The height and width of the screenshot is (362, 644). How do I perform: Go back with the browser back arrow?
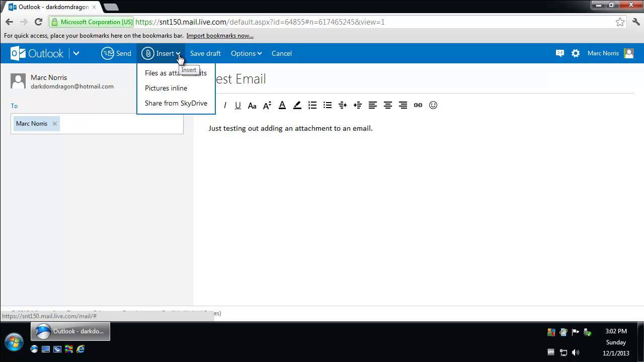click(x=9, y=22)
